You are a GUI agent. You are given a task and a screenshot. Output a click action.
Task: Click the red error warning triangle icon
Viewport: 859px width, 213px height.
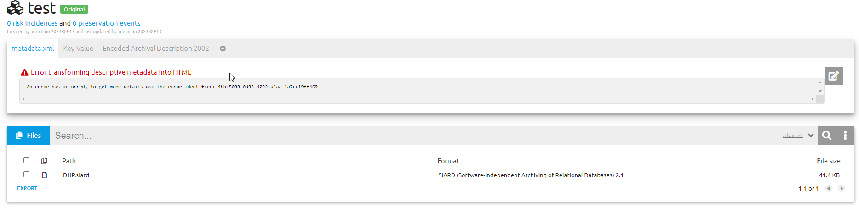25,72
